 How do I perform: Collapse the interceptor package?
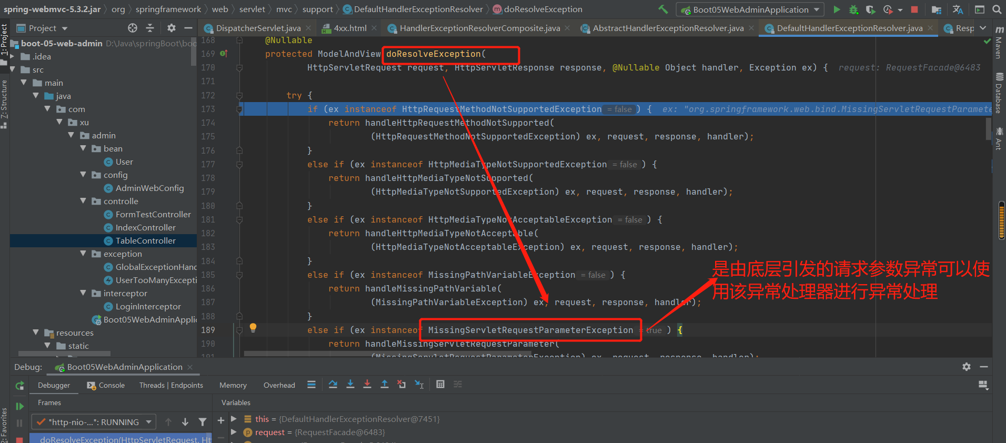[x=83, y=293]
